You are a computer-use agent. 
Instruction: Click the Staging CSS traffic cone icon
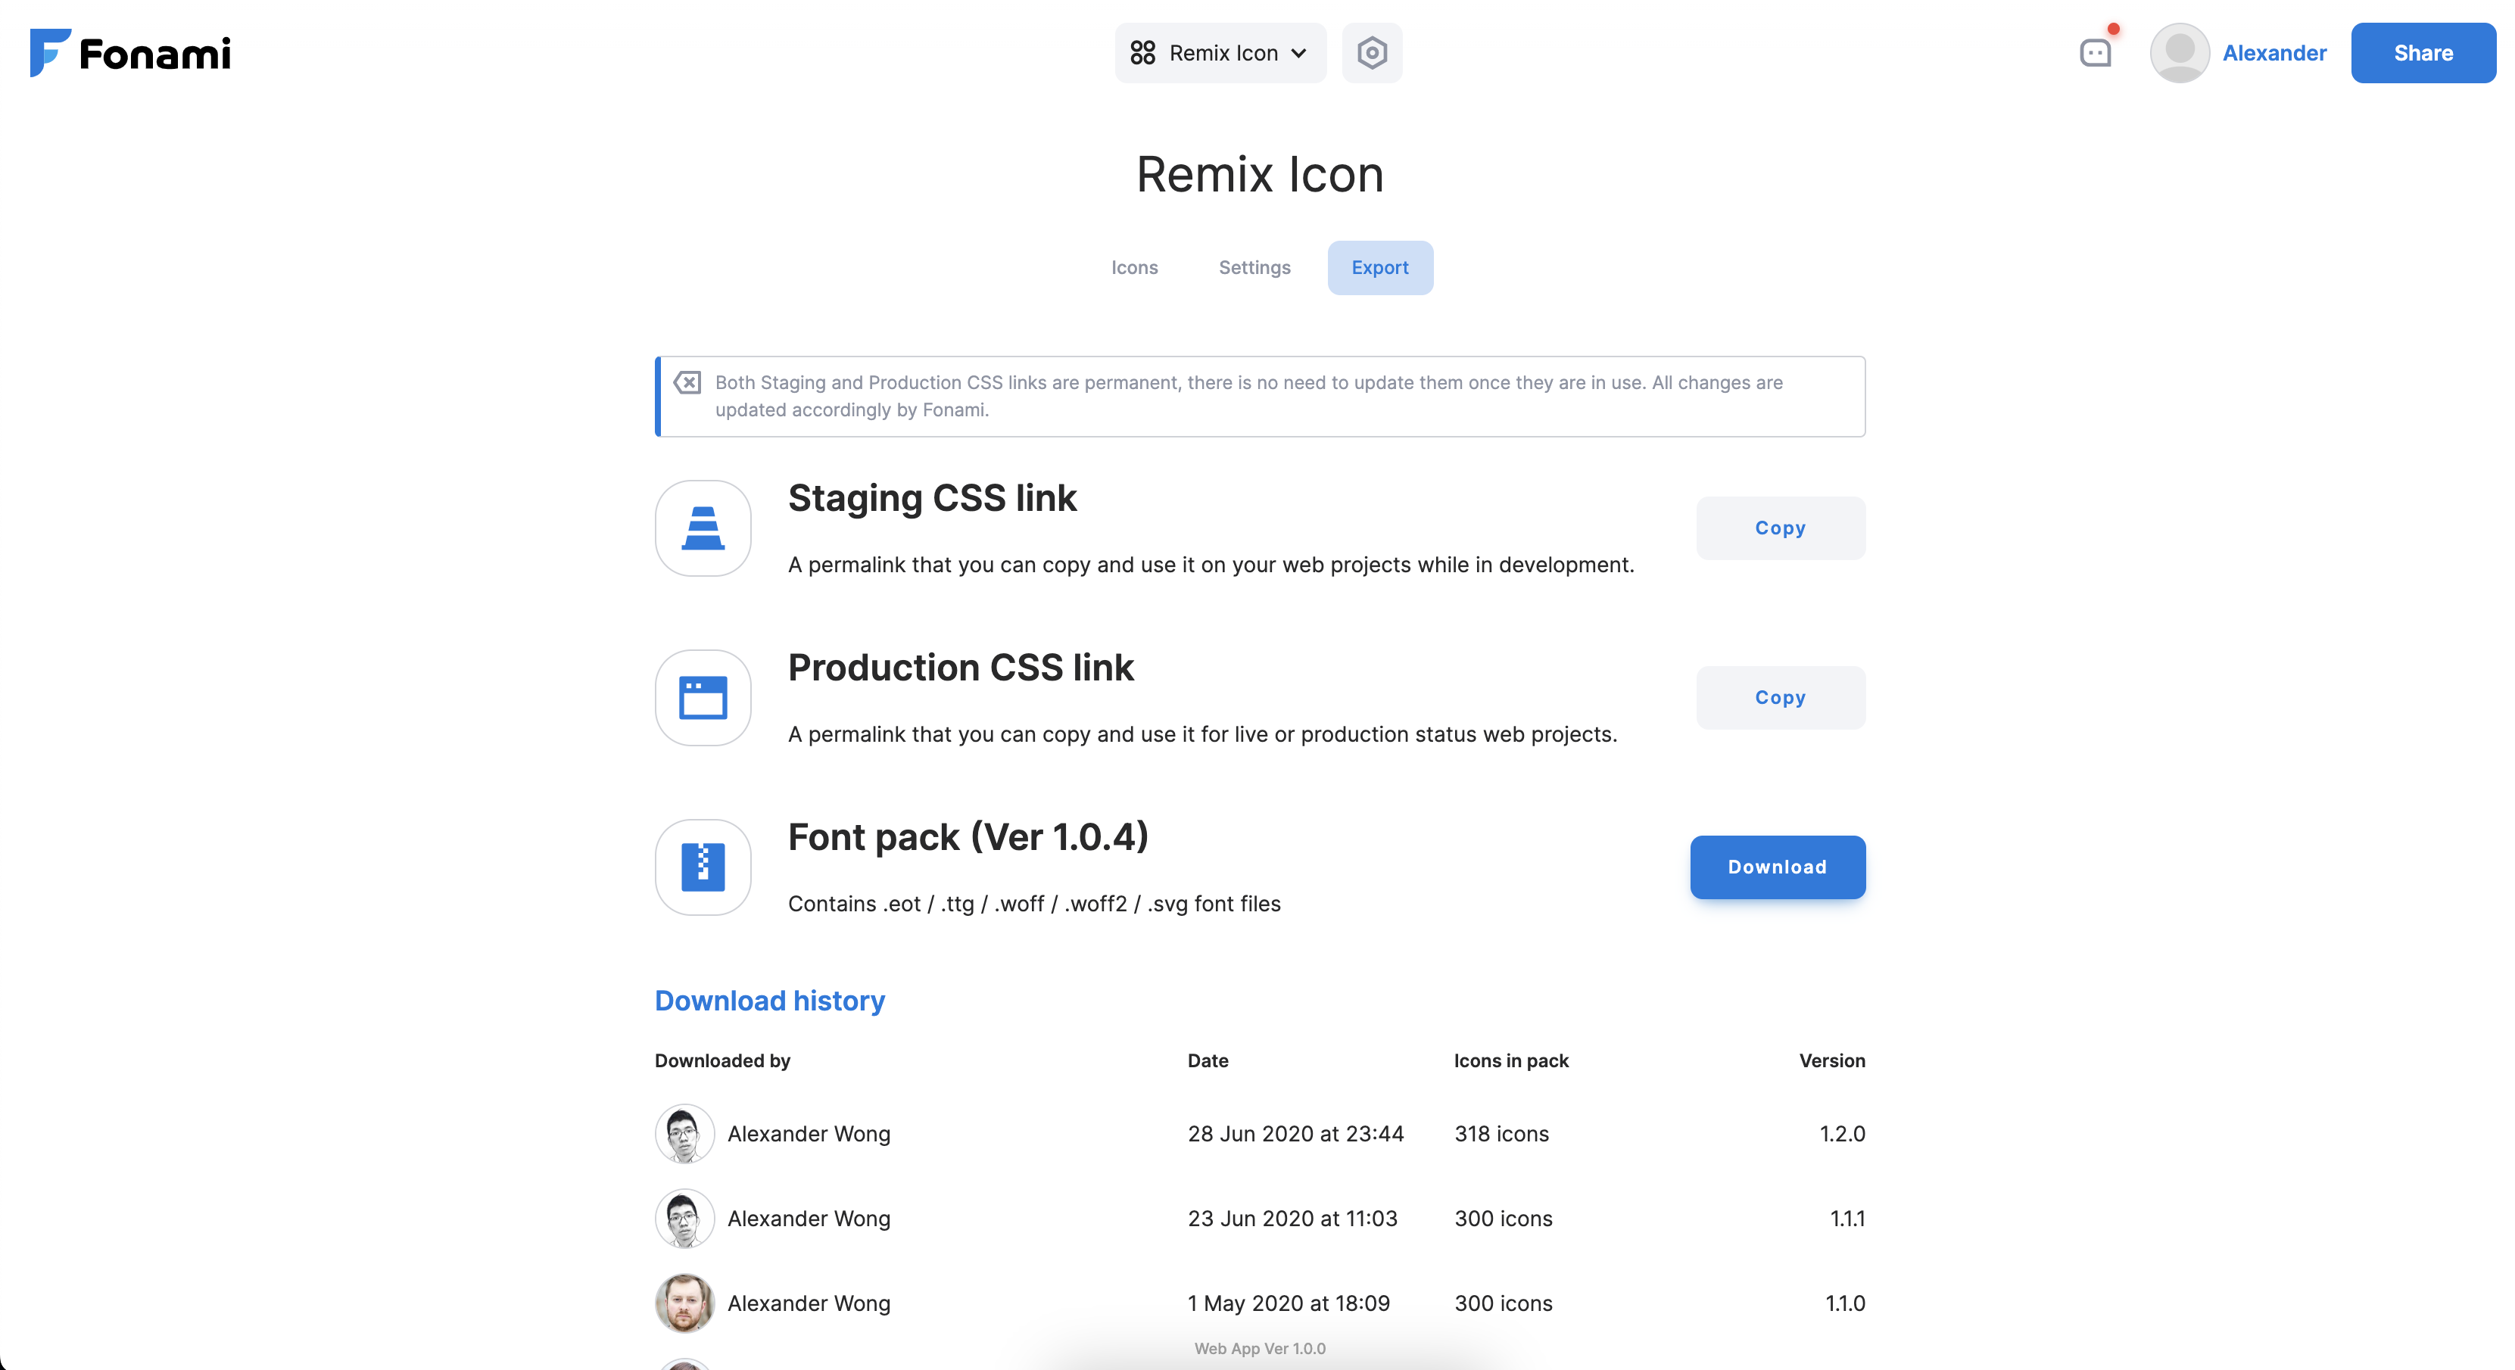[x=703, y=528]
